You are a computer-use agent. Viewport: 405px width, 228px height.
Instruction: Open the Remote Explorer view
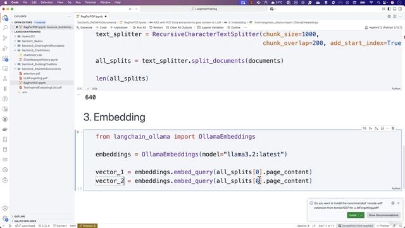tap(5, 68)
